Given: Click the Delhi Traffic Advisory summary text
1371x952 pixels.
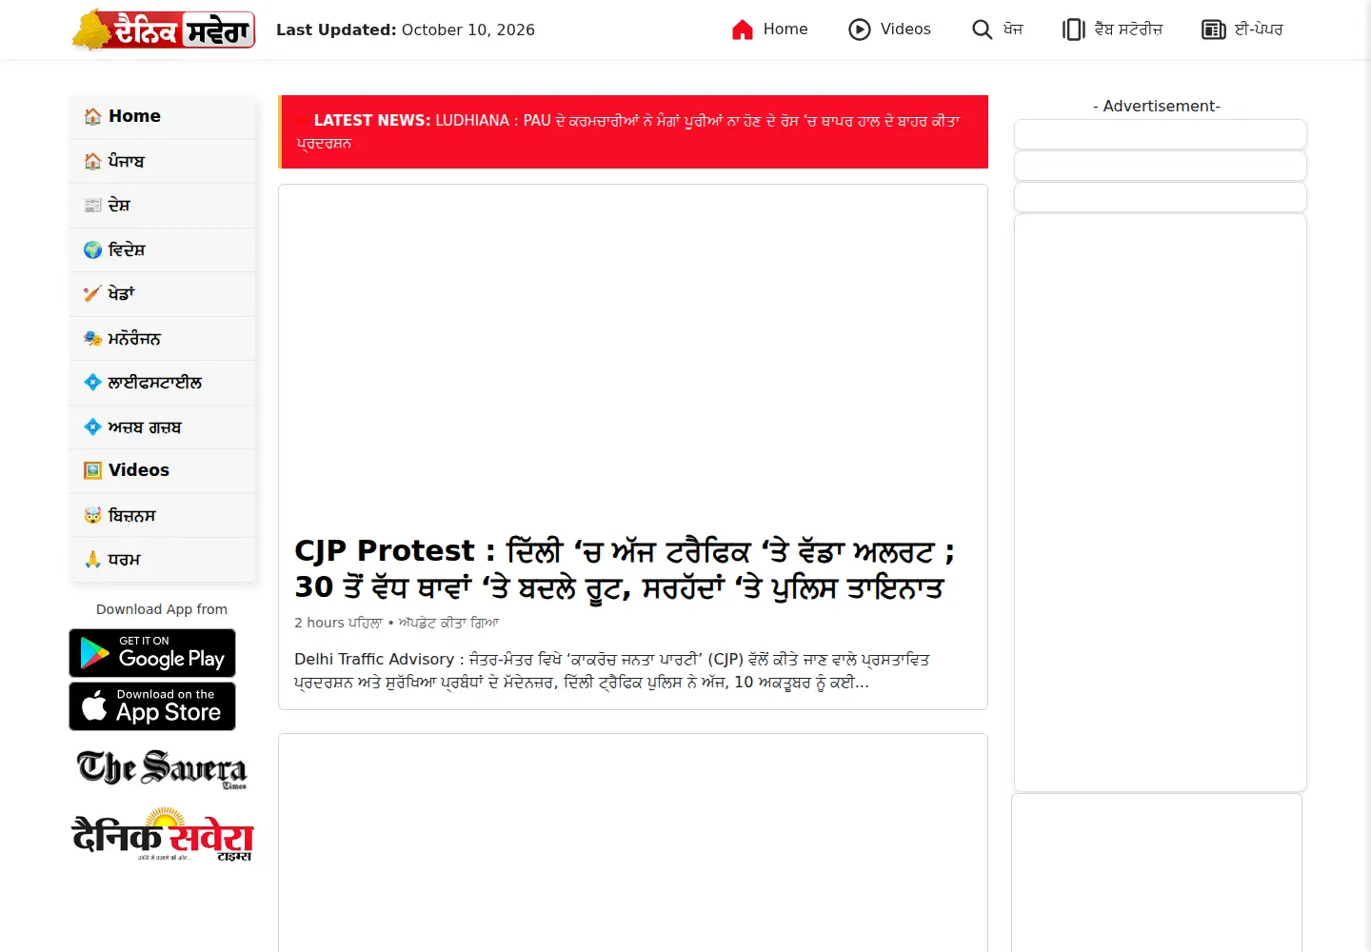Looking at the screenshot, I should point(611,670).
